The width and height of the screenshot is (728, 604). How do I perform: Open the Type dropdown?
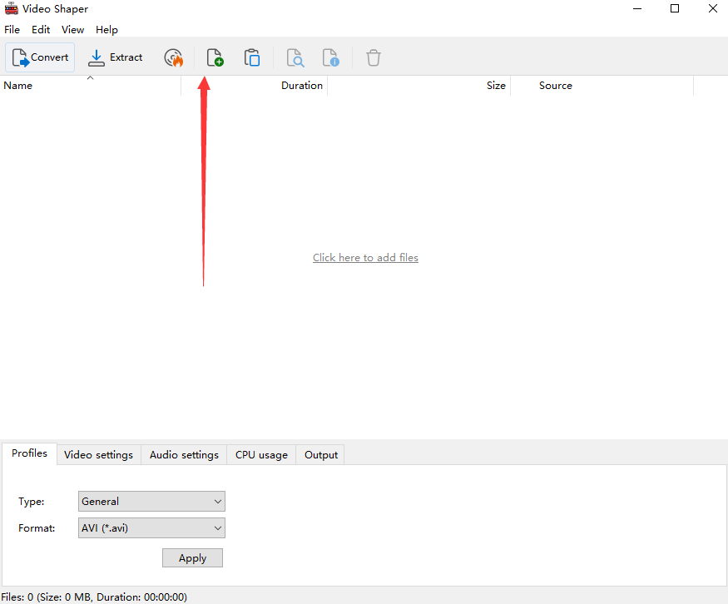click(151, 501)
